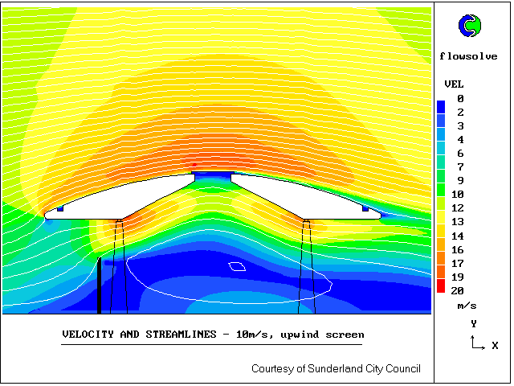The image size is (514, 386).
Task: Click the blue central roof connector block
Action: pyautogui.click(x=213, y=175)
